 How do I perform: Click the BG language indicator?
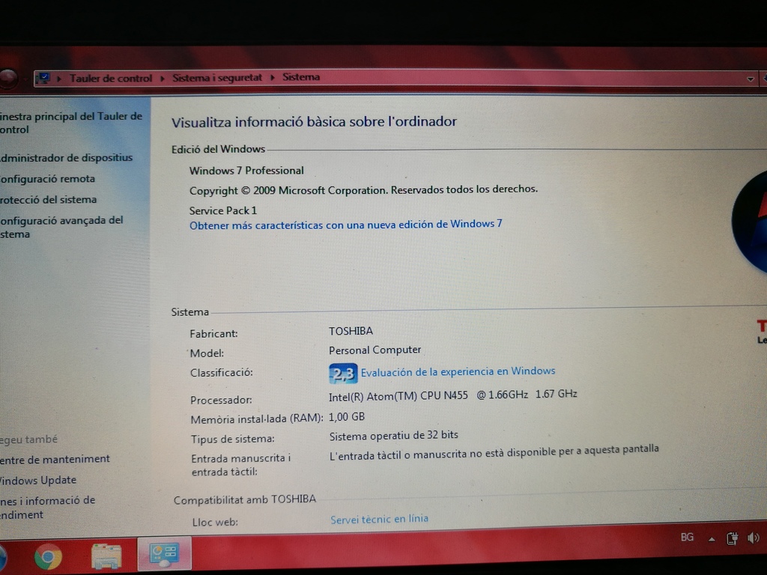[688, 538]
